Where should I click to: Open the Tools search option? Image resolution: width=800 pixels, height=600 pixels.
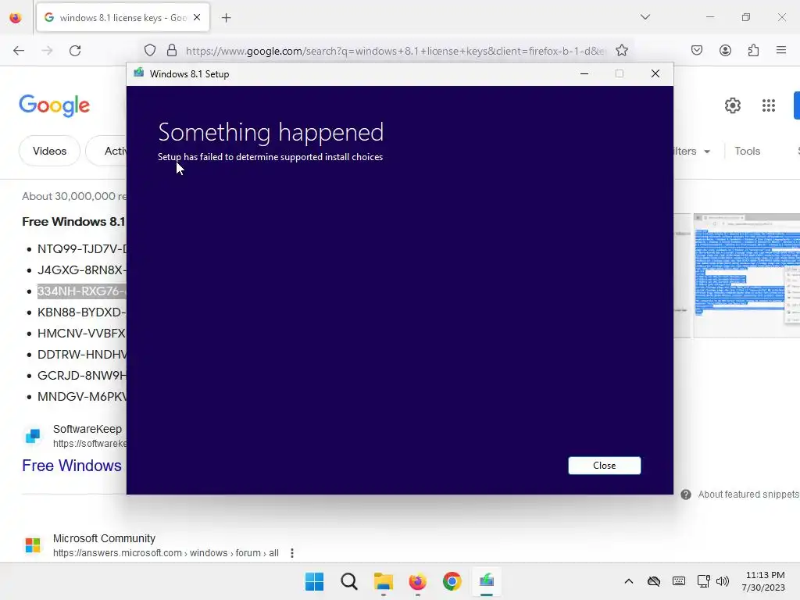(x=747, y=151)
